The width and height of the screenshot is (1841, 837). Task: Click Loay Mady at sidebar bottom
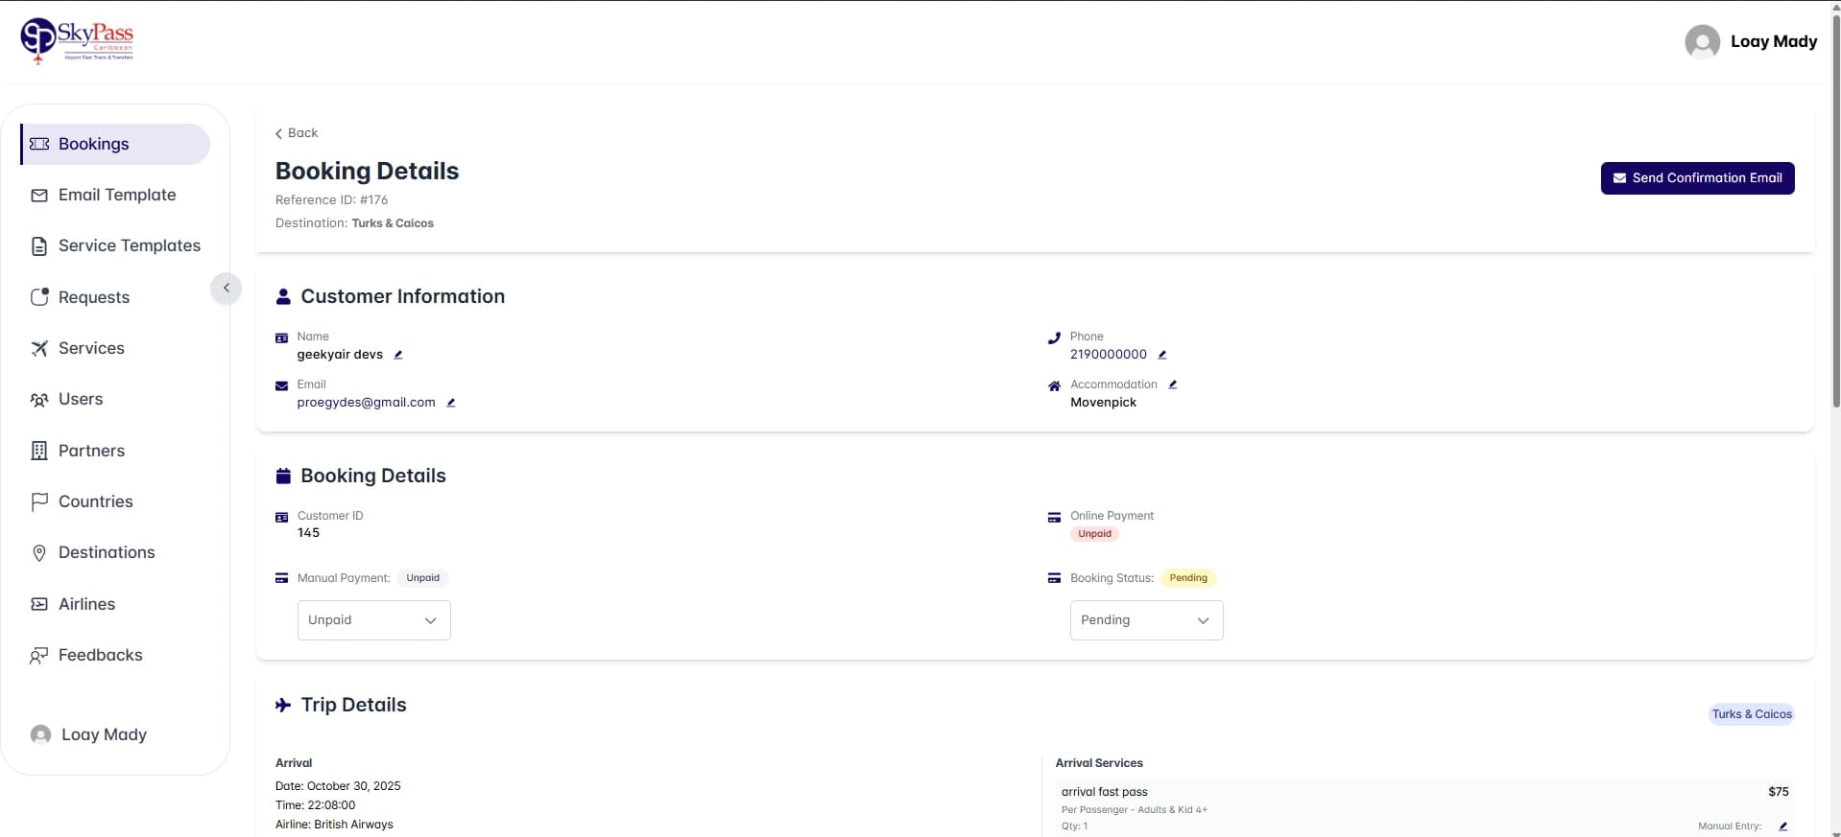[x=104, y=734]
